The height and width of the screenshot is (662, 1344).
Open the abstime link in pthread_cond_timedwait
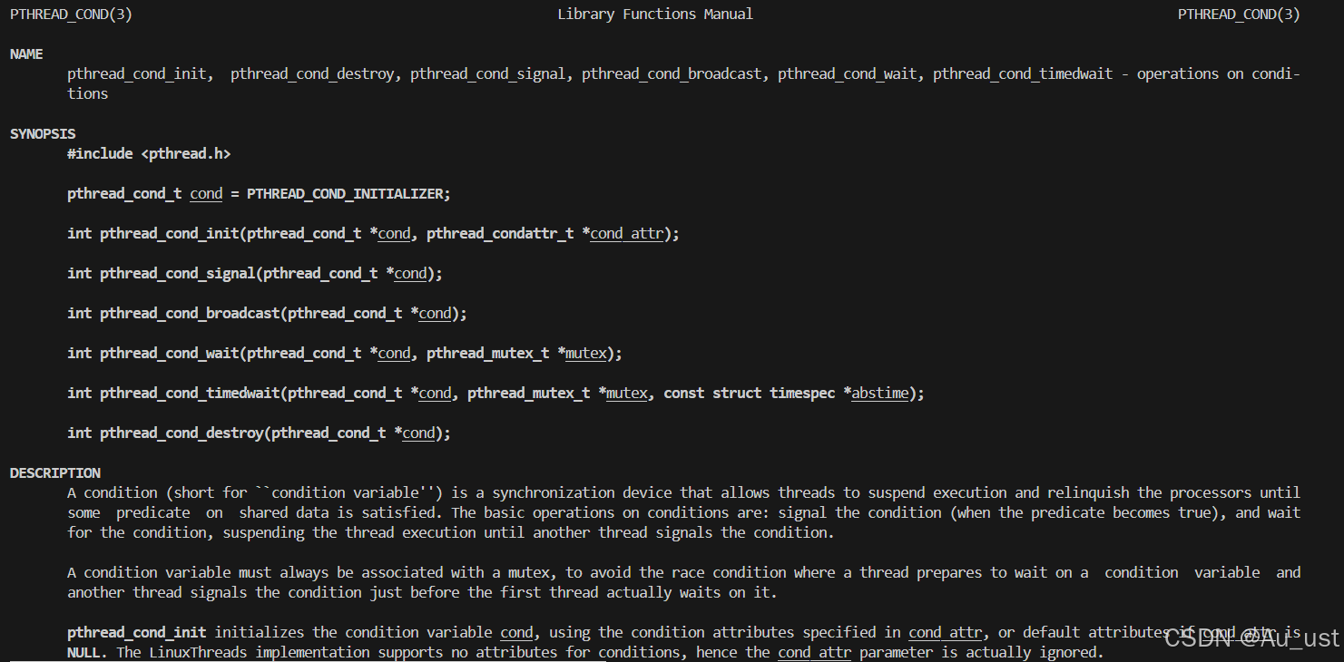(878, 393)
